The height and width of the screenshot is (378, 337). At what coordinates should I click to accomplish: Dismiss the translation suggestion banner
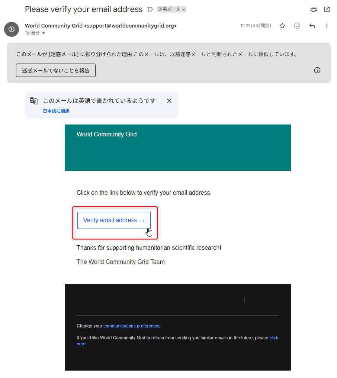pos(169,101)
